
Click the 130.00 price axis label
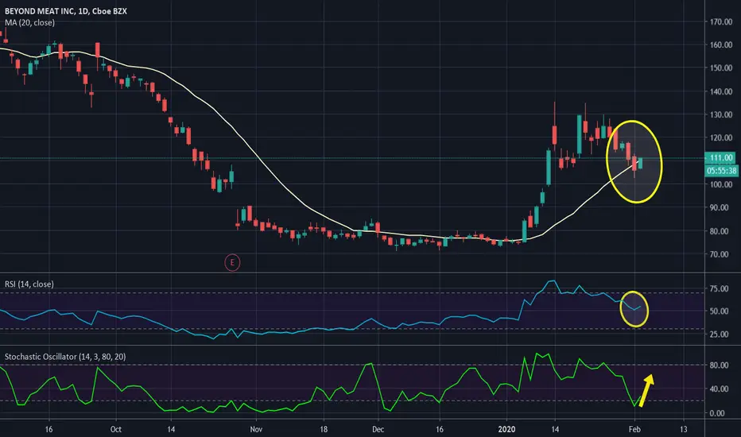(x=721, y=114)
